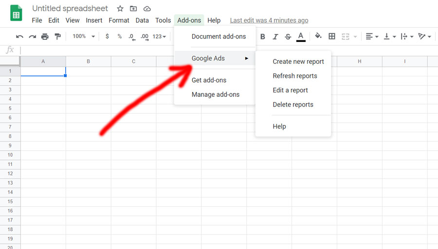This screenshot has height=249, width=438.
Task: Select column H header
Action: click(360, 61)
